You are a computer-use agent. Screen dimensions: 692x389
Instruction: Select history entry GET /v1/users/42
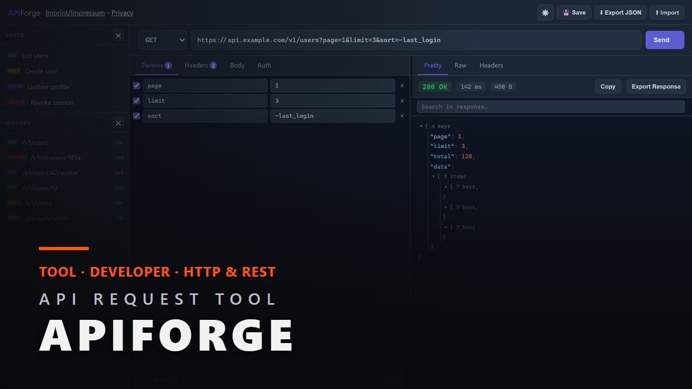click(65, 188)
